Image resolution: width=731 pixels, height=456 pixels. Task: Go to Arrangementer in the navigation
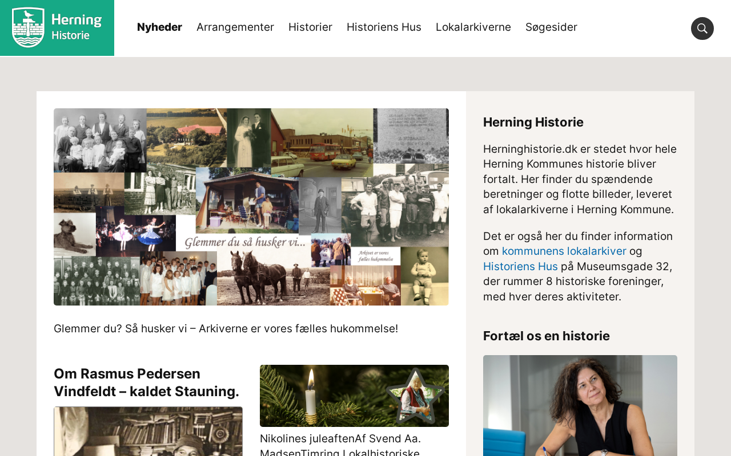click(235, 27)
